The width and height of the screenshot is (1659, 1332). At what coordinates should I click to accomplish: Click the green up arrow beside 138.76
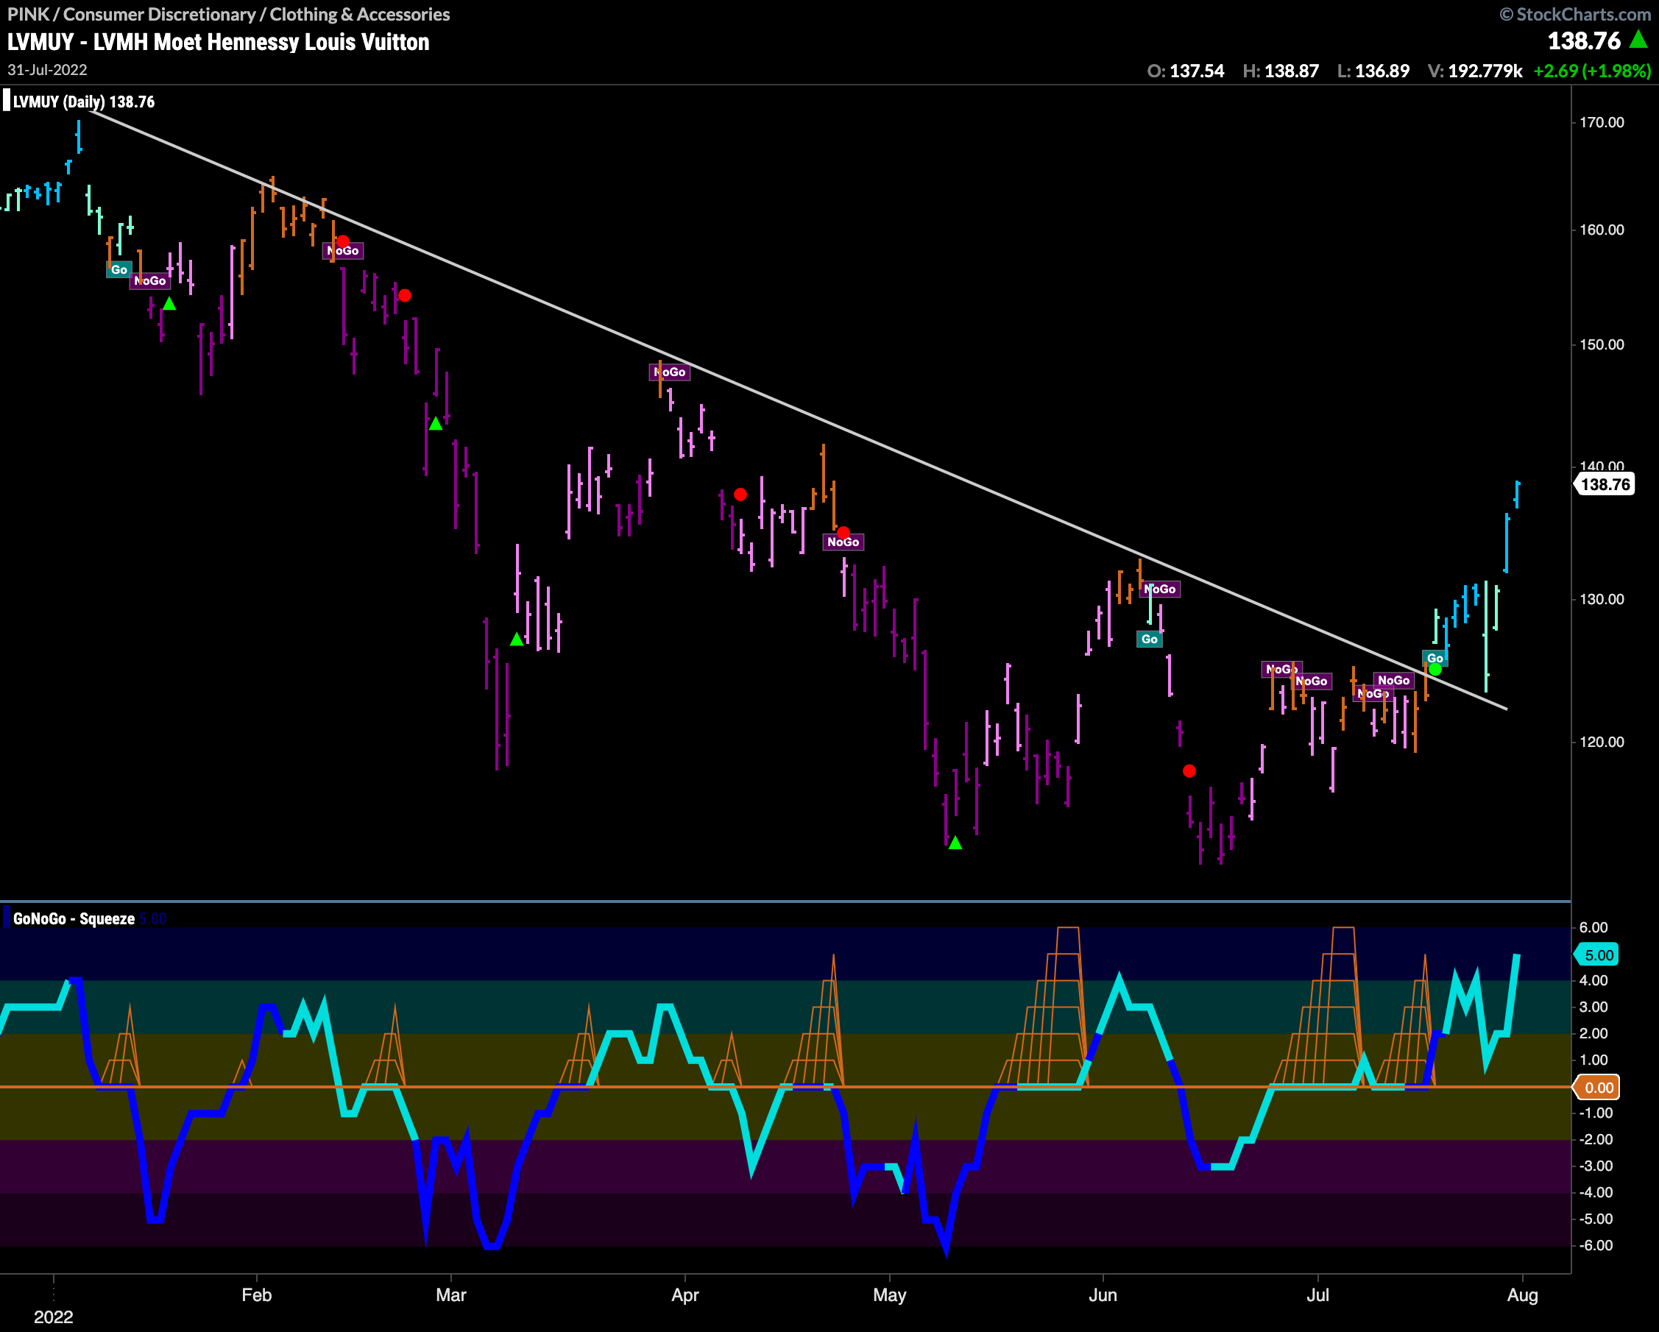(1639, 38)
